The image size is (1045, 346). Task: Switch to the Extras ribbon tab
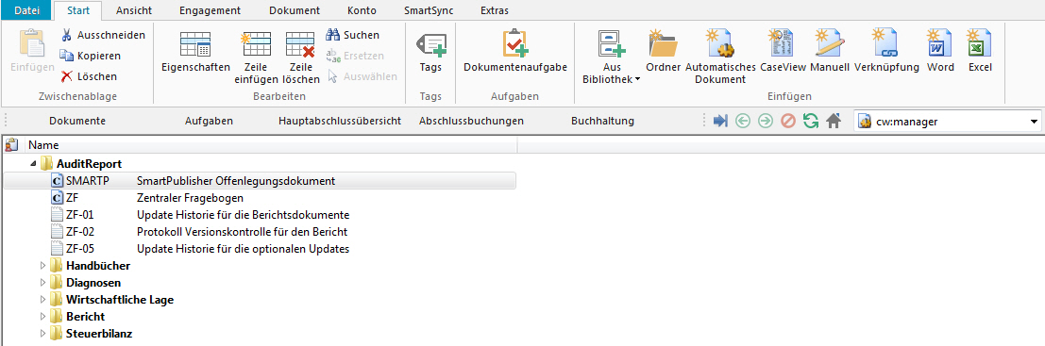[x=495, y=10]
